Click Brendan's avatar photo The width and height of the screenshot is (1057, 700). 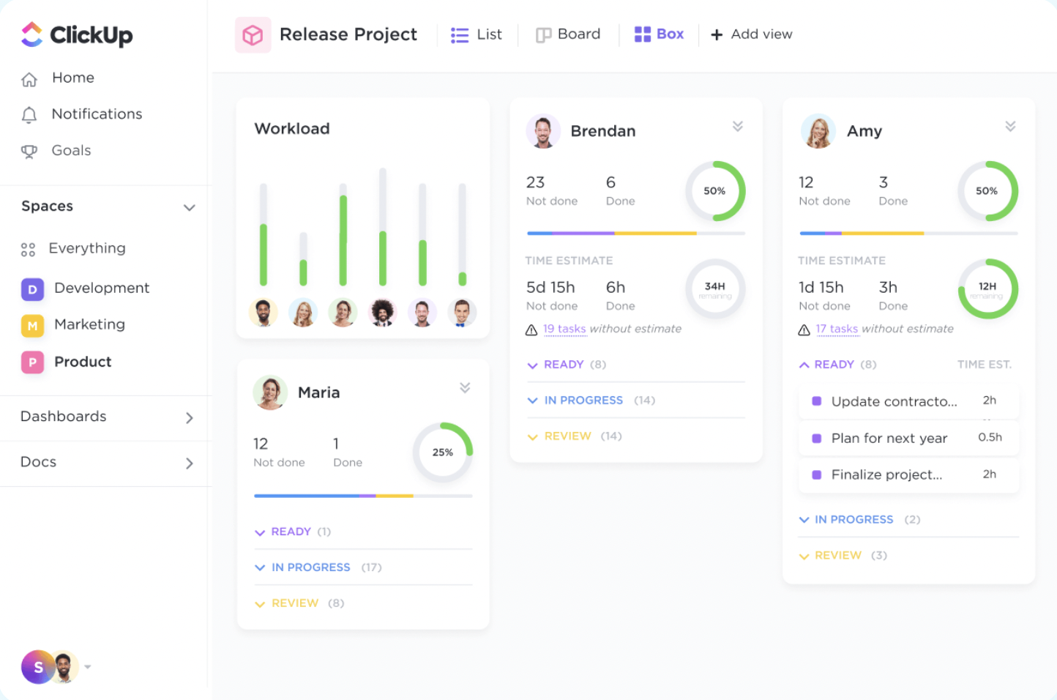pos(543,132)
